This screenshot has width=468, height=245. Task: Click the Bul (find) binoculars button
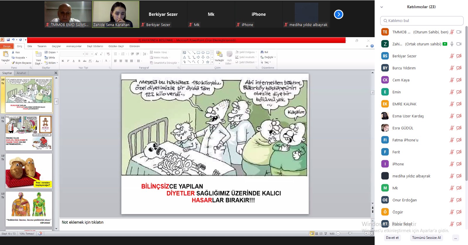264,52
